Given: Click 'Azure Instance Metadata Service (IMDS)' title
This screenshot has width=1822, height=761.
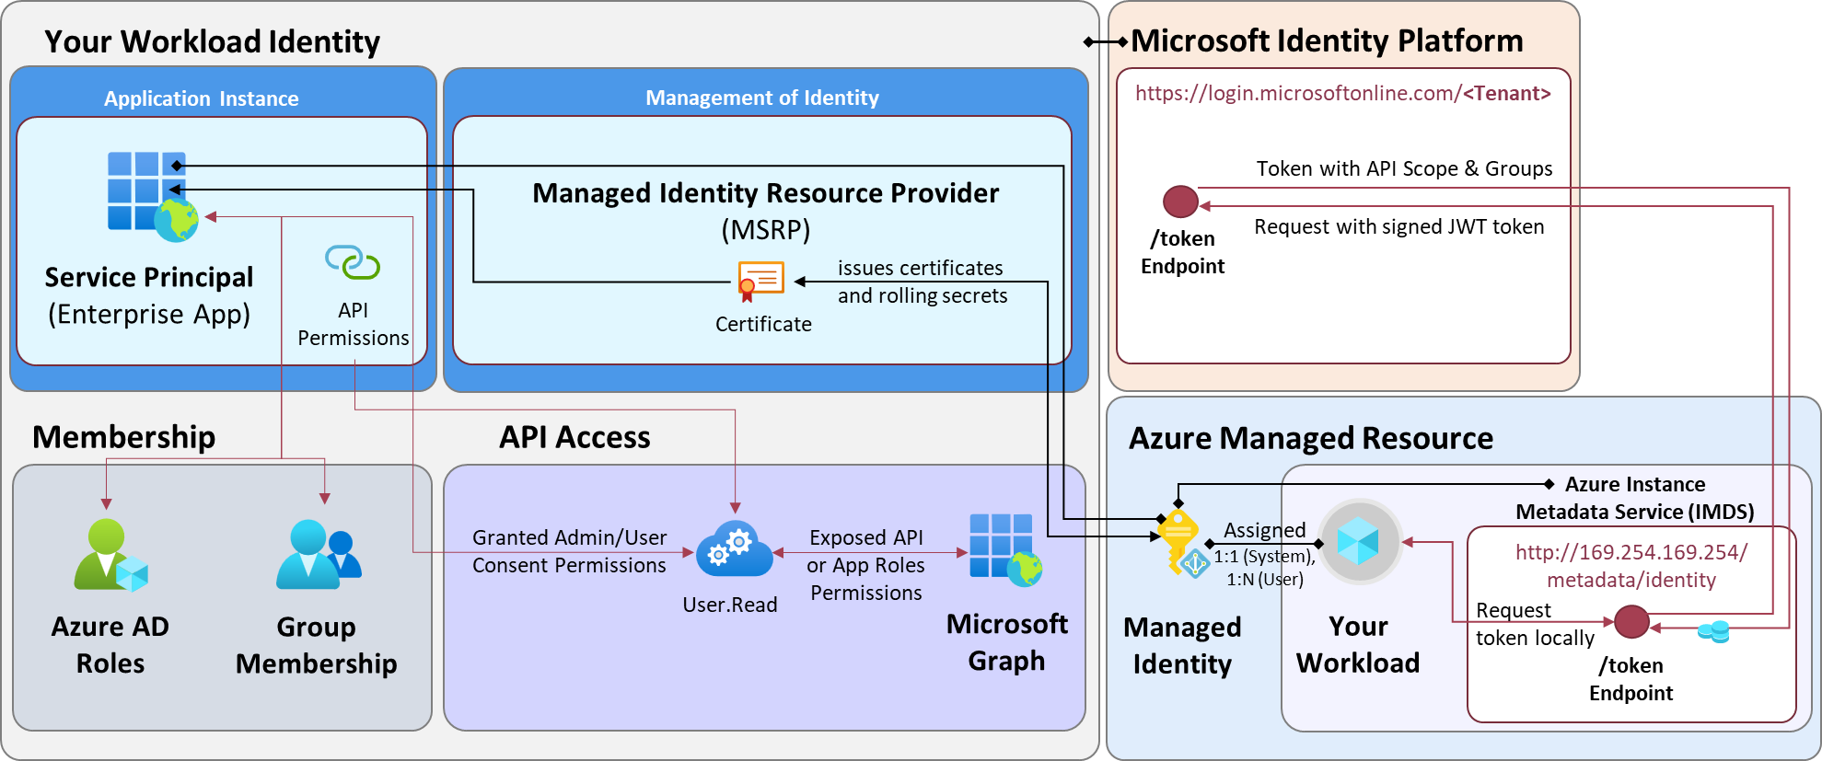Looking at the screenshot, I should (x=1635, y=498).
